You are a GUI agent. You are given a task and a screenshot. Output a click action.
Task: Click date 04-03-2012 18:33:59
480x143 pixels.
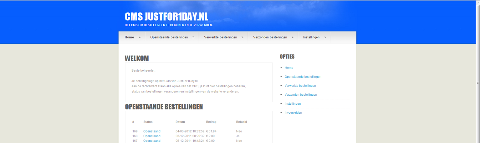[x=190, y=131]
